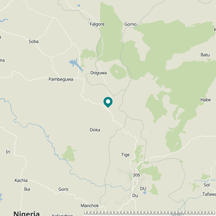Select the uppercase DU label below Jos

tap(143, 189)
